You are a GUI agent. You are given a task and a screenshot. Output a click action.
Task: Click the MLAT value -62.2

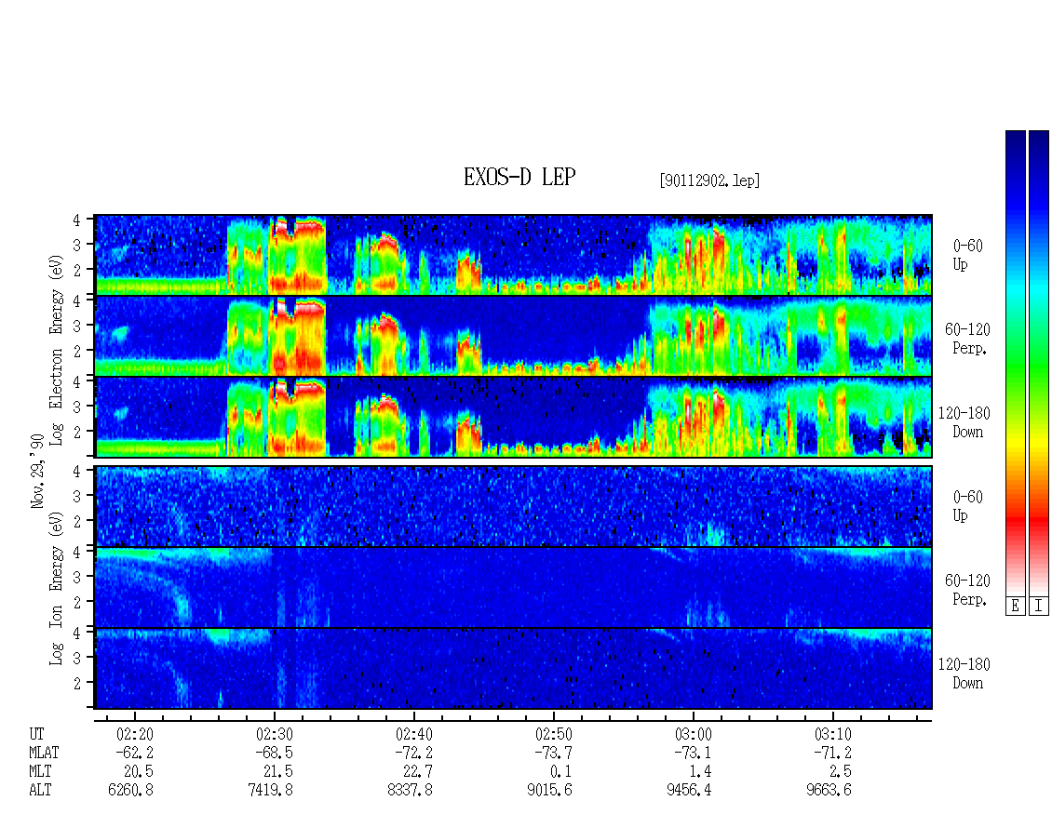click(x=134, y=753)
